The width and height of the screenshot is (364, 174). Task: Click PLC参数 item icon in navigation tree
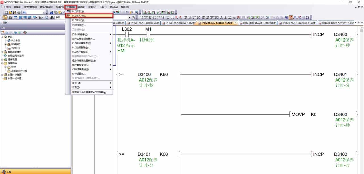coord(9,41)
